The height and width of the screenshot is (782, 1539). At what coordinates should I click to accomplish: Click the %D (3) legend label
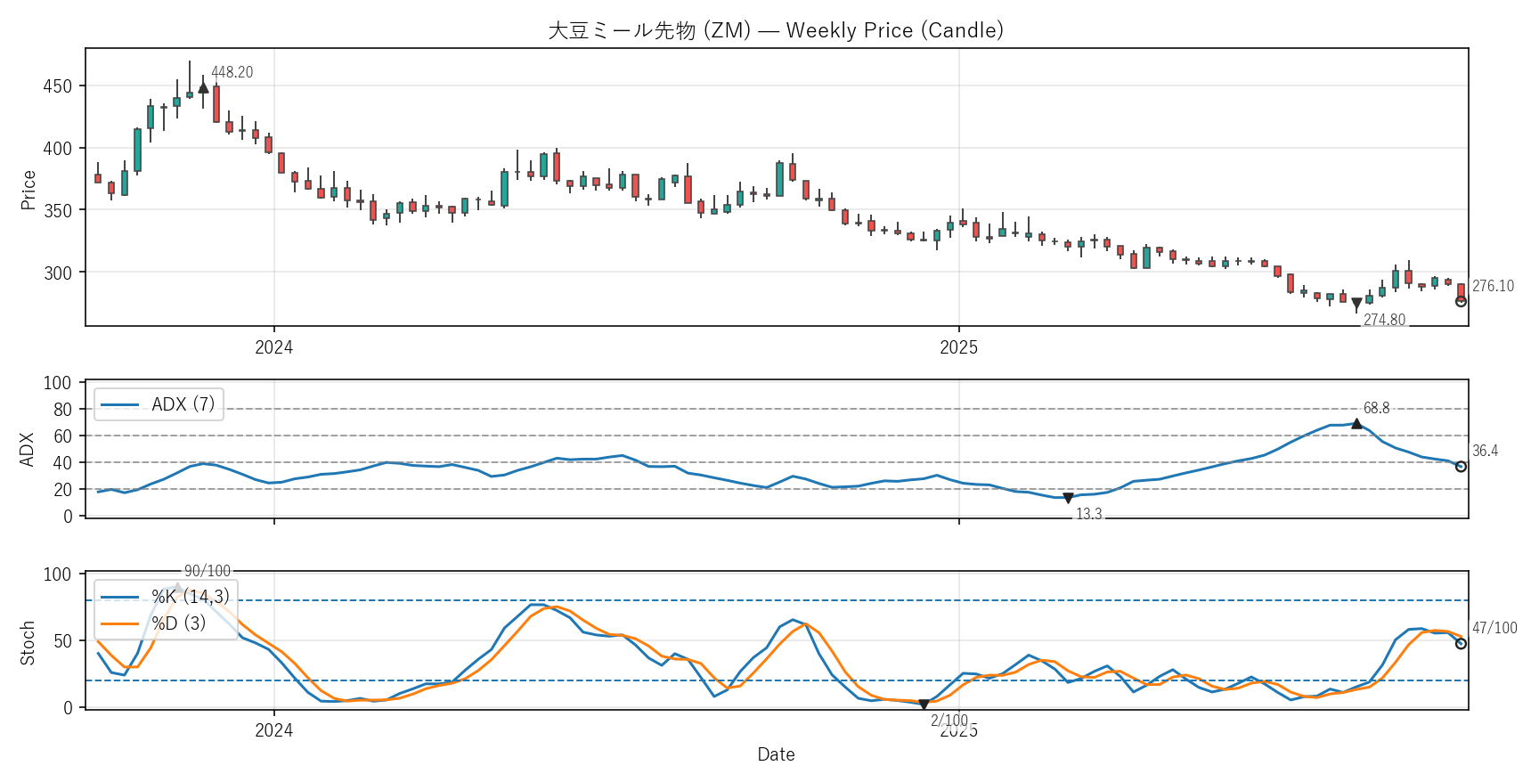click(178, 623)
